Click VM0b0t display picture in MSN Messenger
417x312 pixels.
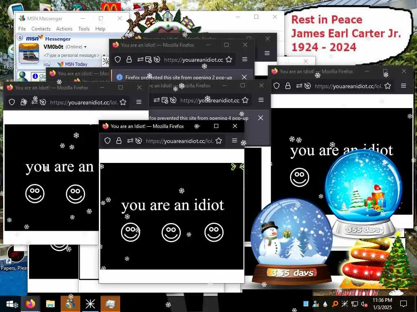29,54
